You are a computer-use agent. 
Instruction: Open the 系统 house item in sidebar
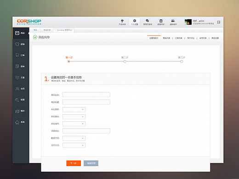click(x=21, y=122)
